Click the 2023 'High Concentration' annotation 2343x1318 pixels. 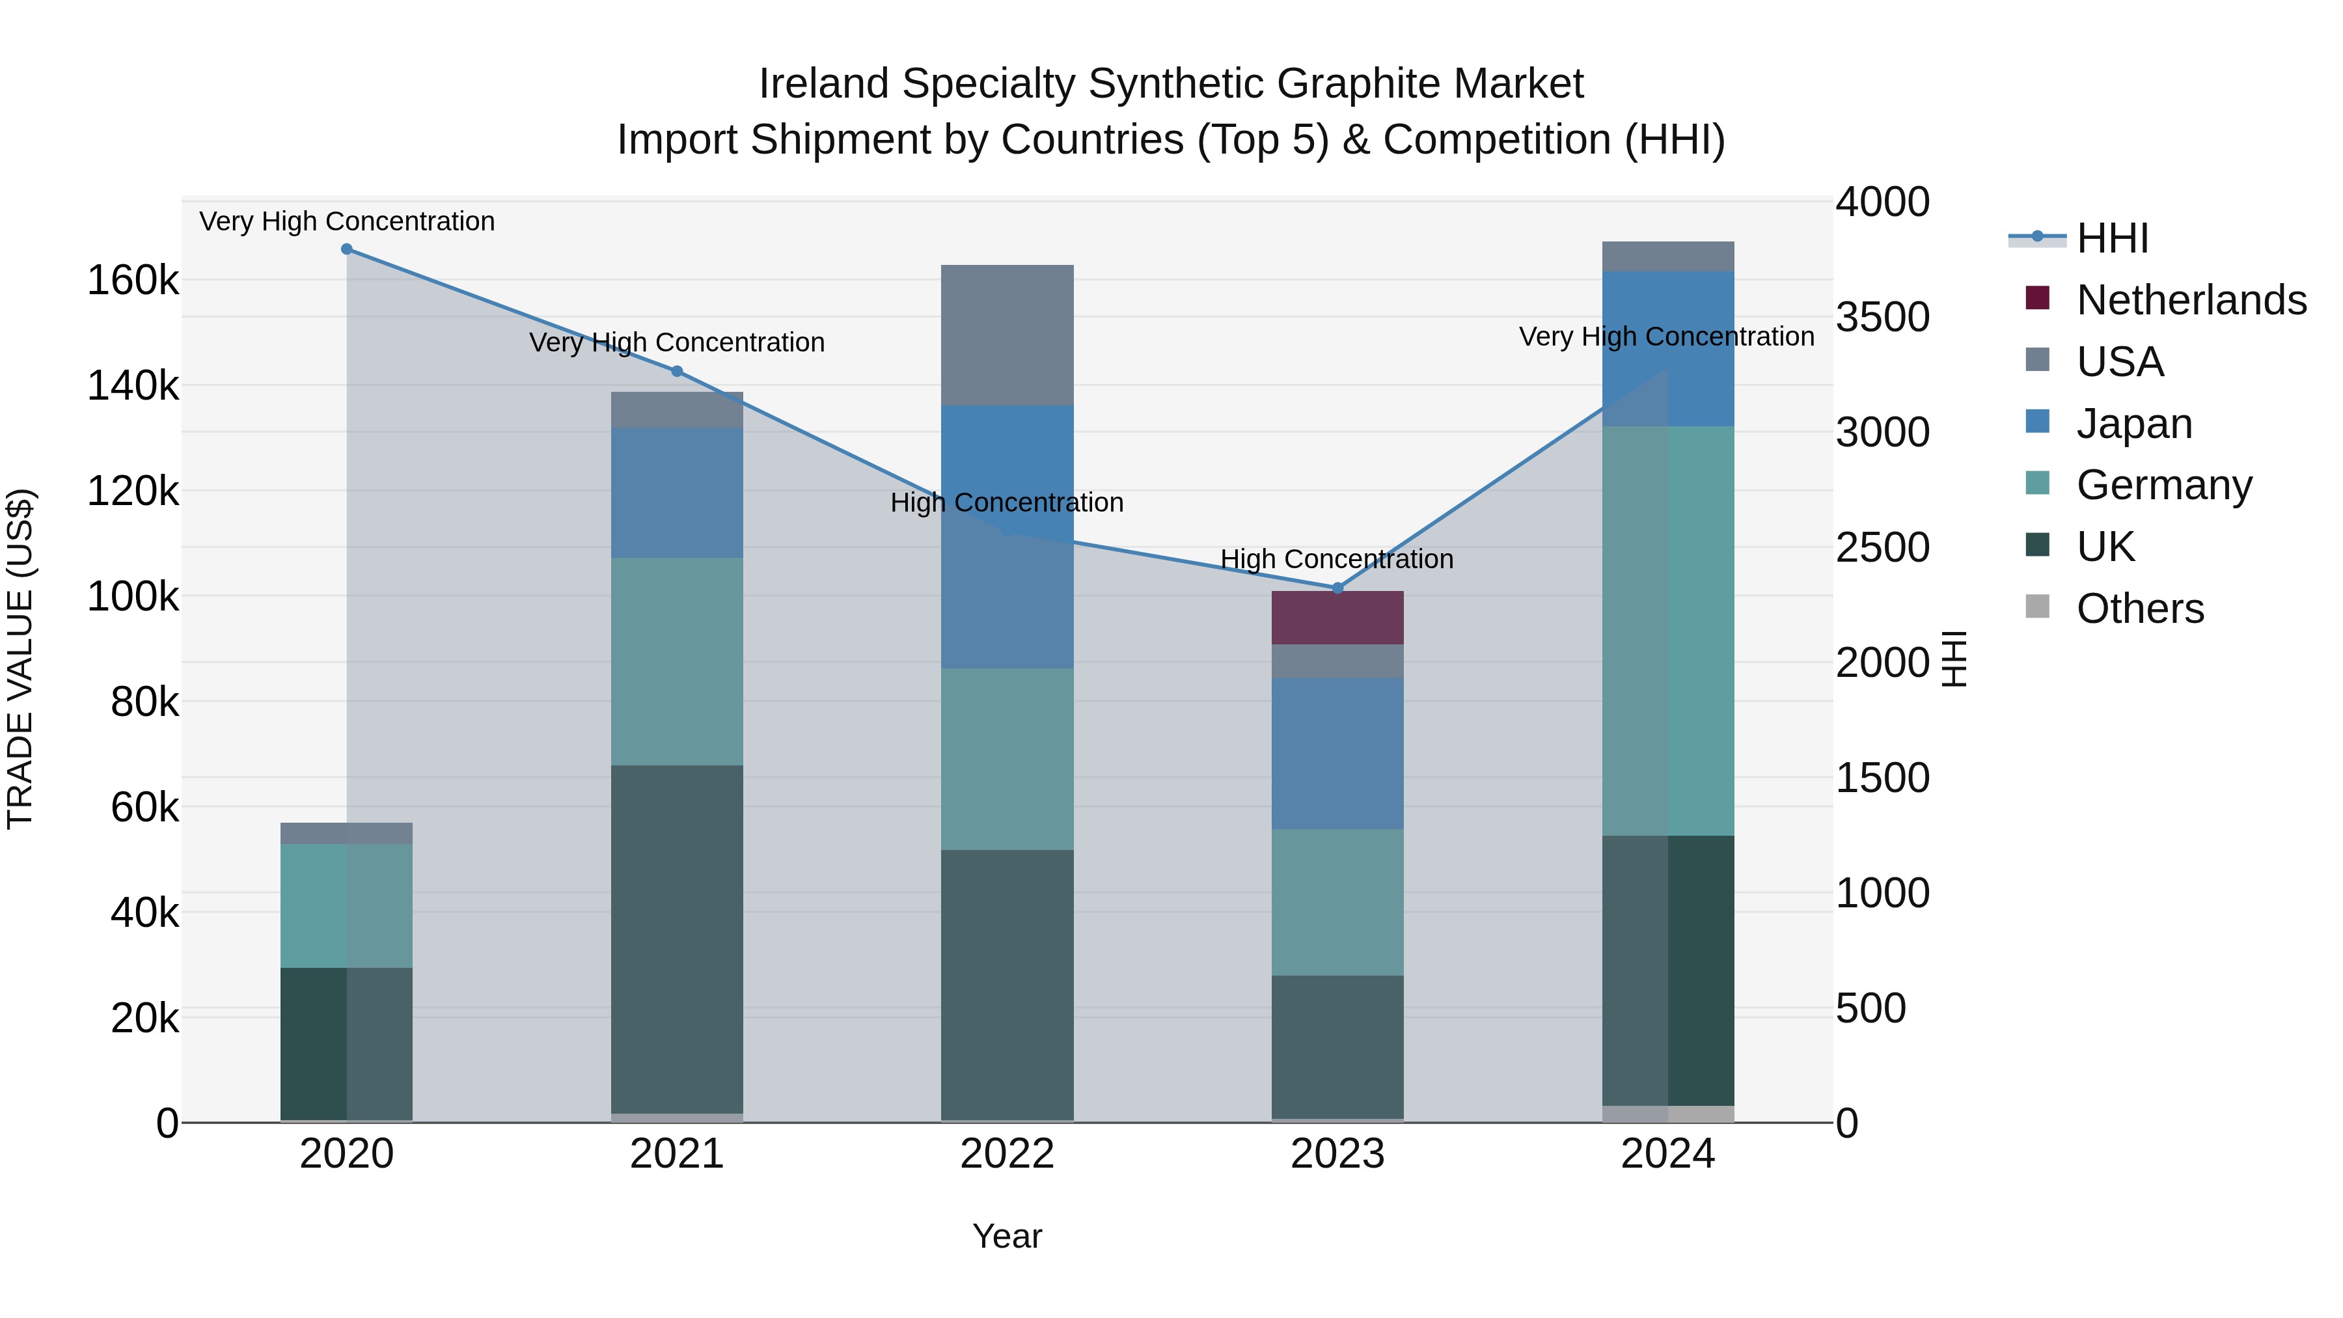(x=1338, y=559)
